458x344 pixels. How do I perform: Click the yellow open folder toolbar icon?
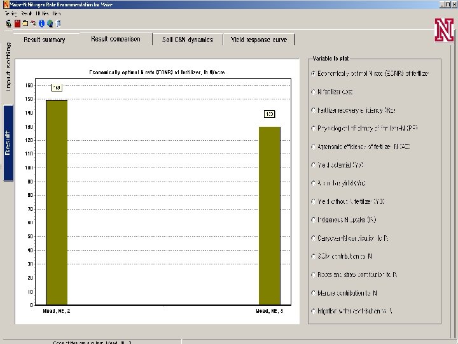point(25,24)
